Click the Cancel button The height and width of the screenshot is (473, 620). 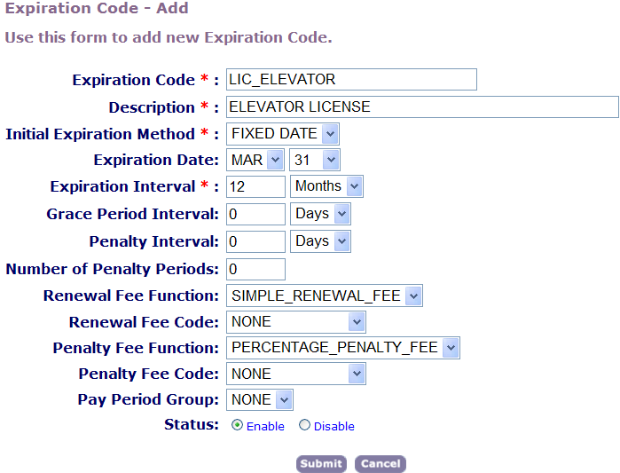click(x=381, y=463)
